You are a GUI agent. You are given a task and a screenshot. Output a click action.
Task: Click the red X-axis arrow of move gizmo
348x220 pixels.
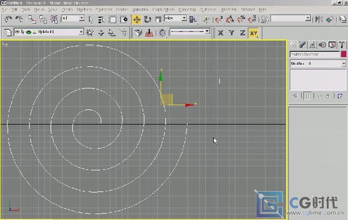click(190, 105)
